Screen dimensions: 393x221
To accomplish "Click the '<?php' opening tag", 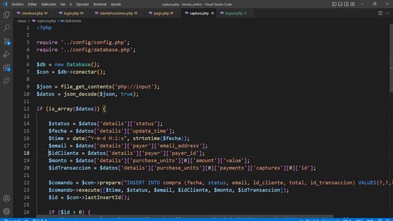I will point(44,28).
